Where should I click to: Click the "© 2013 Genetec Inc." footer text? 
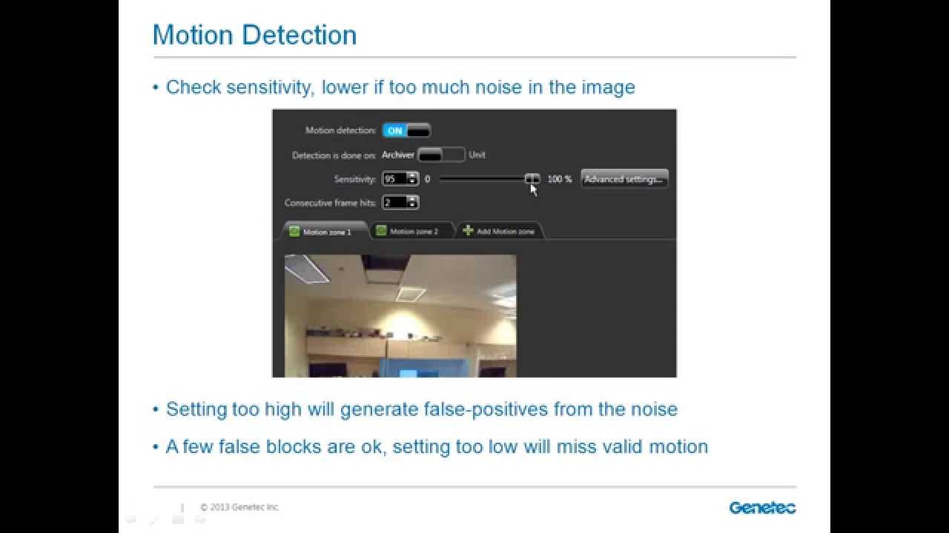tap(240, 507)
